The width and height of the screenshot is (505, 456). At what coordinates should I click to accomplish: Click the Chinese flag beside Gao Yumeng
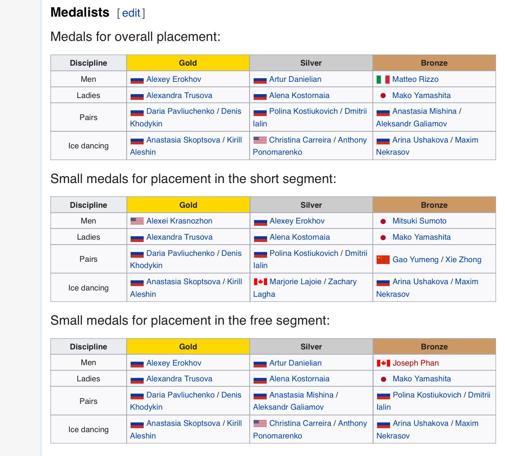click(x=383, y=260)
